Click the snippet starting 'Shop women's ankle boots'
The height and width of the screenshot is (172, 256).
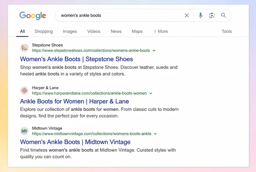click(99, 71)
